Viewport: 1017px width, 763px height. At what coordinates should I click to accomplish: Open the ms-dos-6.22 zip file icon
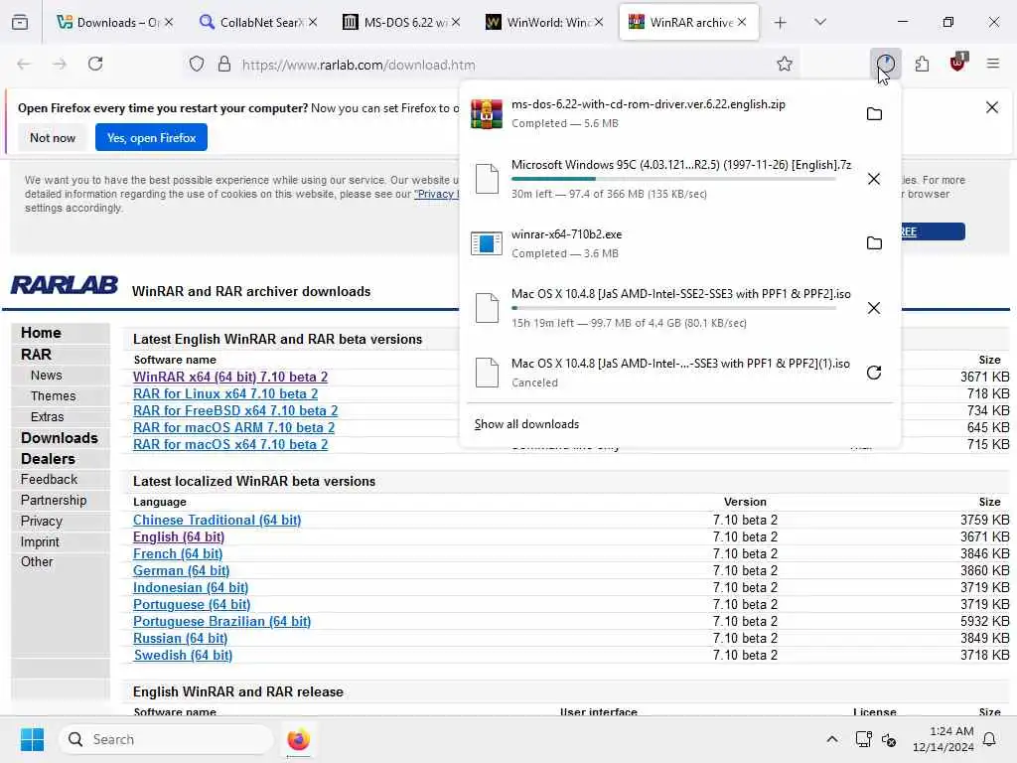coord(487,114)
